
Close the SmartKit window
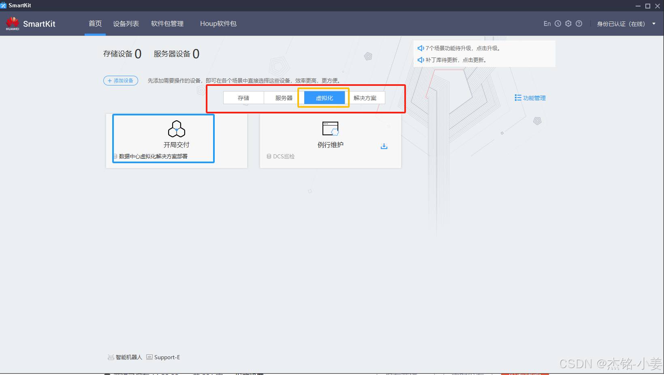658,6
